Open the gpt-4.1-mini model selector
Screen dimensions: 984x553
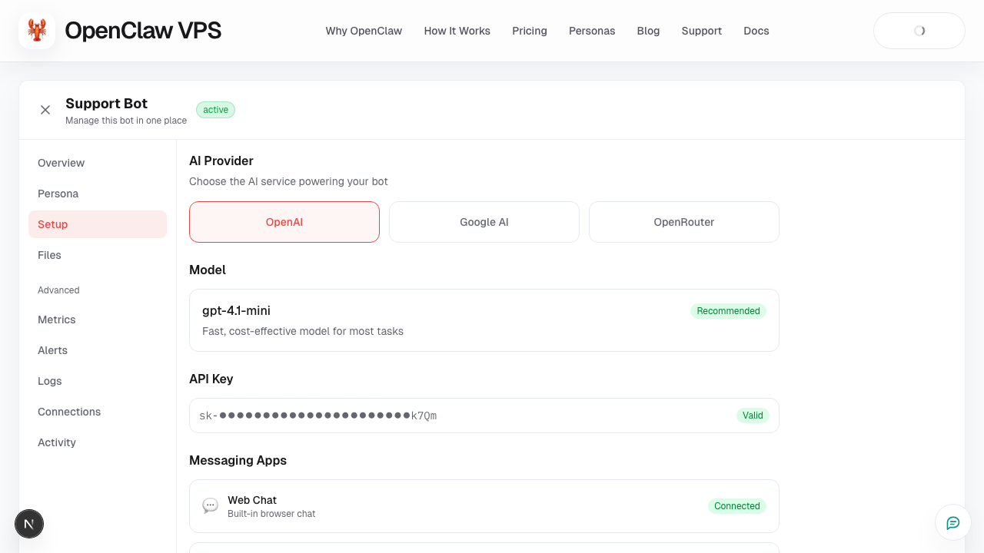[484, 320]
